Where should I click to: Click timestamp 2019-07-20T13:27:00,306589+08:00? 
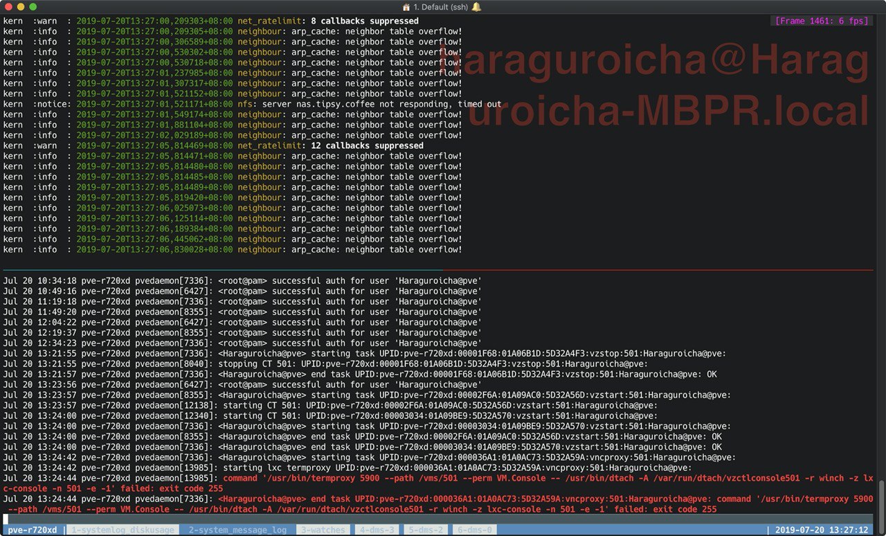[x=154, y=42]
